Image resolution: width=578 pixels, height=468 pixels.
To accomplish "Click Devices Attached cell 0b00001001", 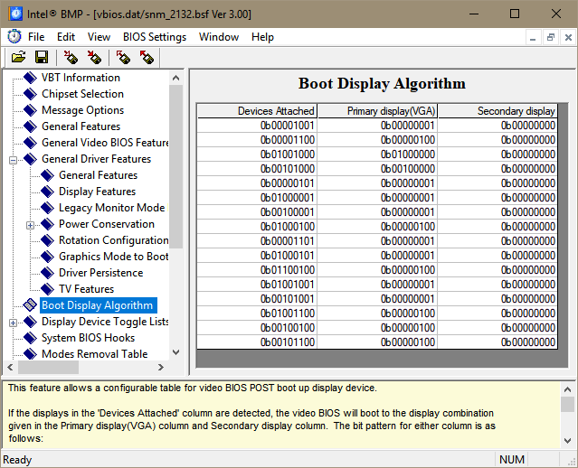I will (257, 126).
